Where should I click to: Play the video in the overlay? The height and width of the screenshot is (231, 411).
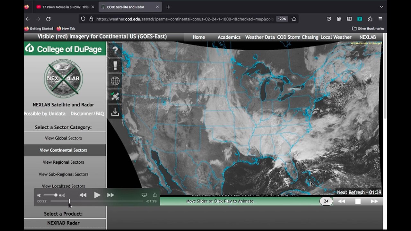pos(97,195)
